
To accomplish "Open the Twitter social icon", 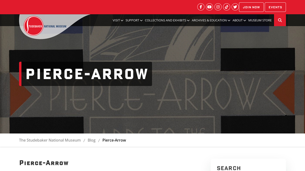I will coord(235,7).
